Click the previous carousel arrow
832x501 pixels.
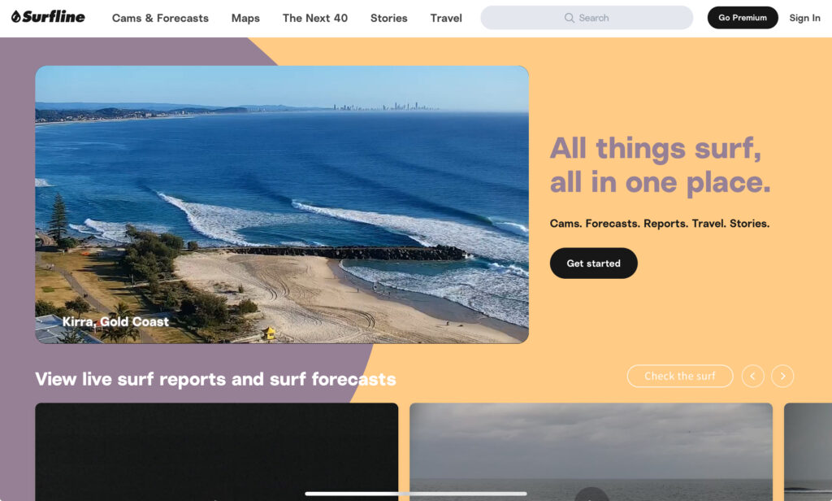tap(752, 376)
